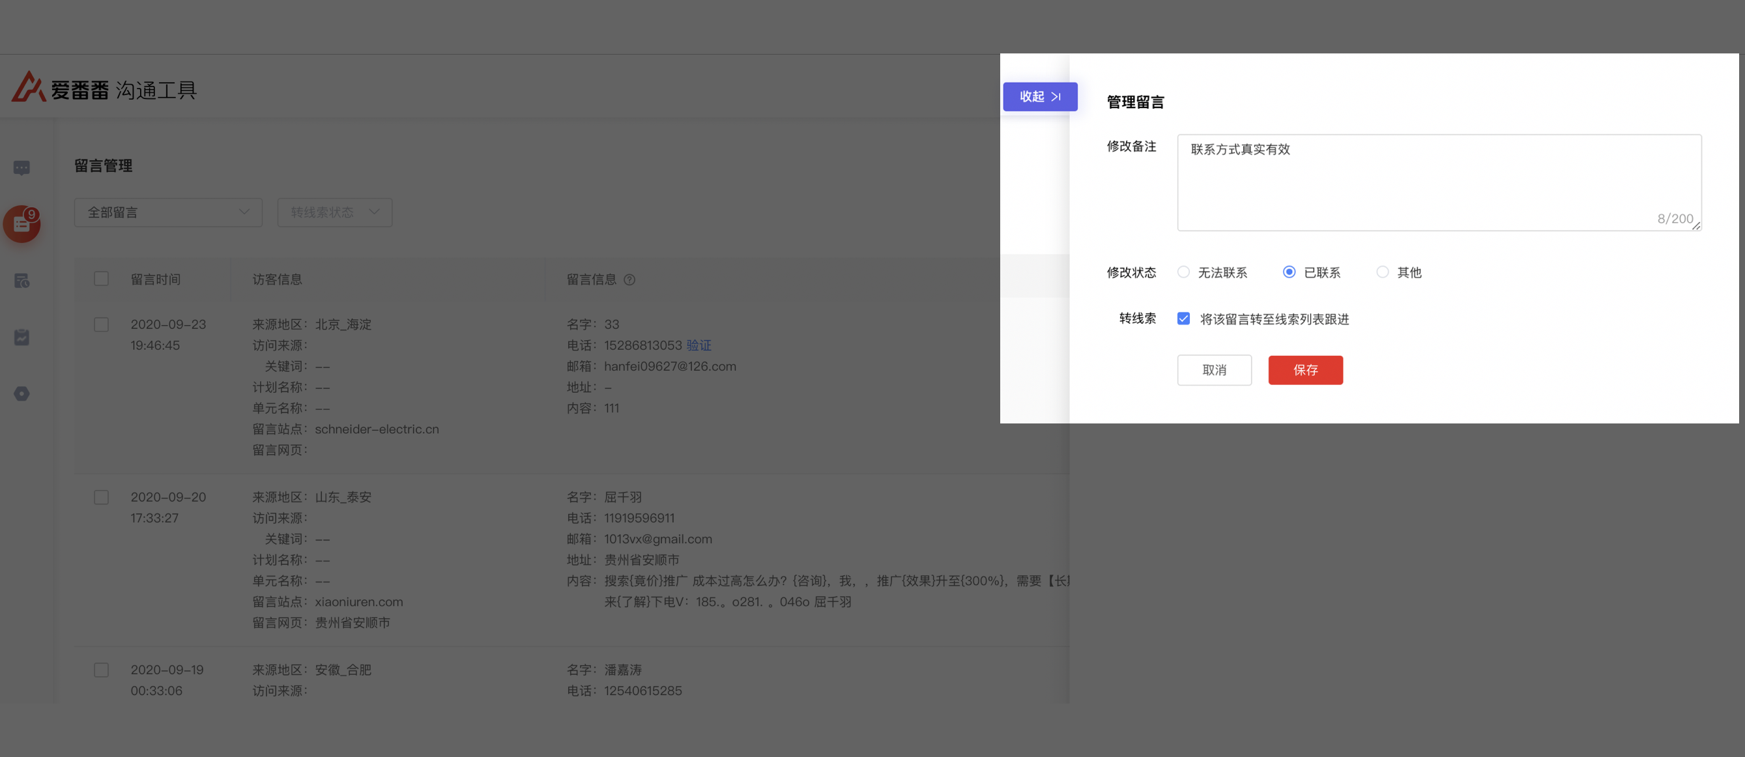1745x757 pixels.
Task: Click the red 保存 button
Action: (1305, 371)
